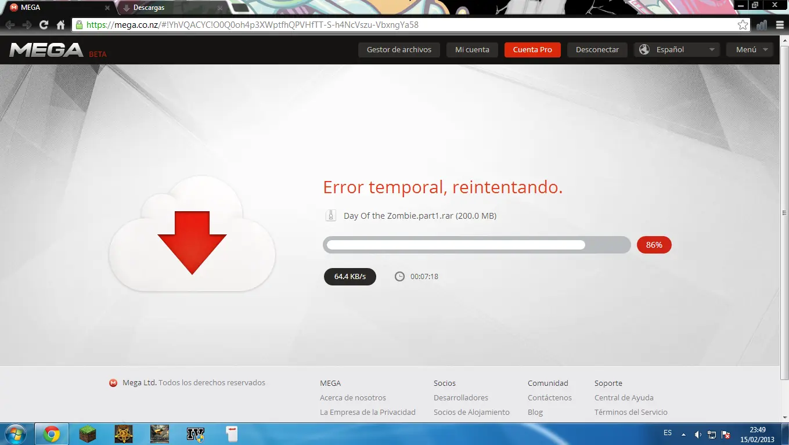Screen dimensions: 789x445
Task: Open the Windows Start menu
Action: 15,433
